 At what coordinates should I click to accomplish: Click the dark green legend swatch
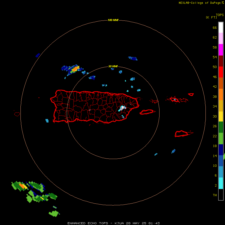coord(221,127)
